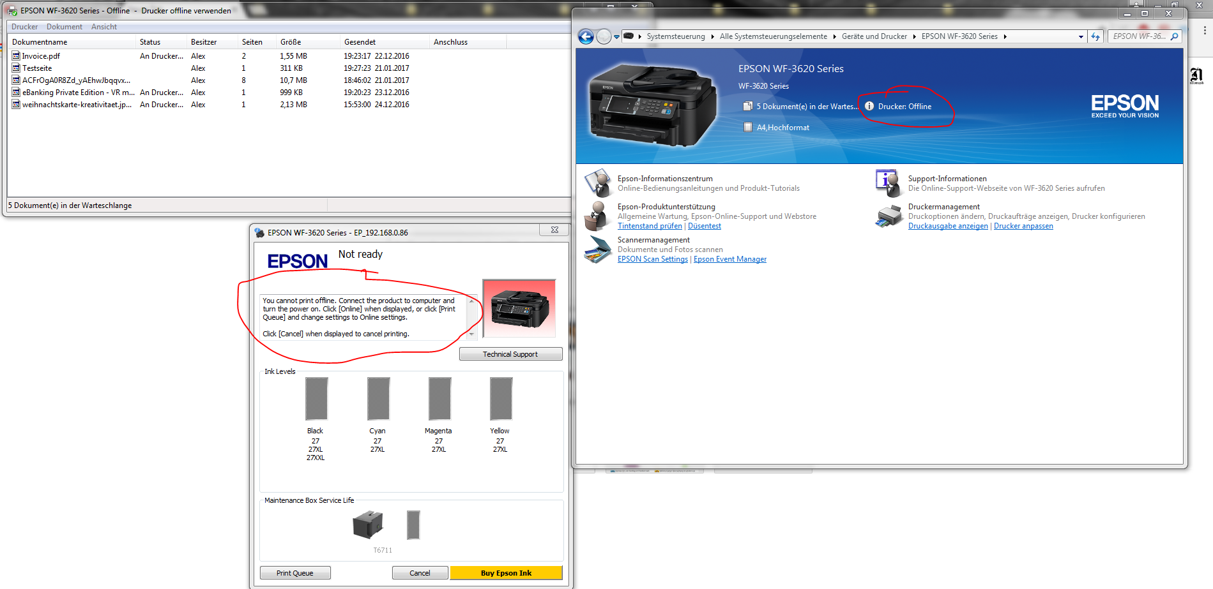Viewport: 1213px width, 589px height.
Task: Click the large printer image in the blue banner
Action: tap(653, 105)
